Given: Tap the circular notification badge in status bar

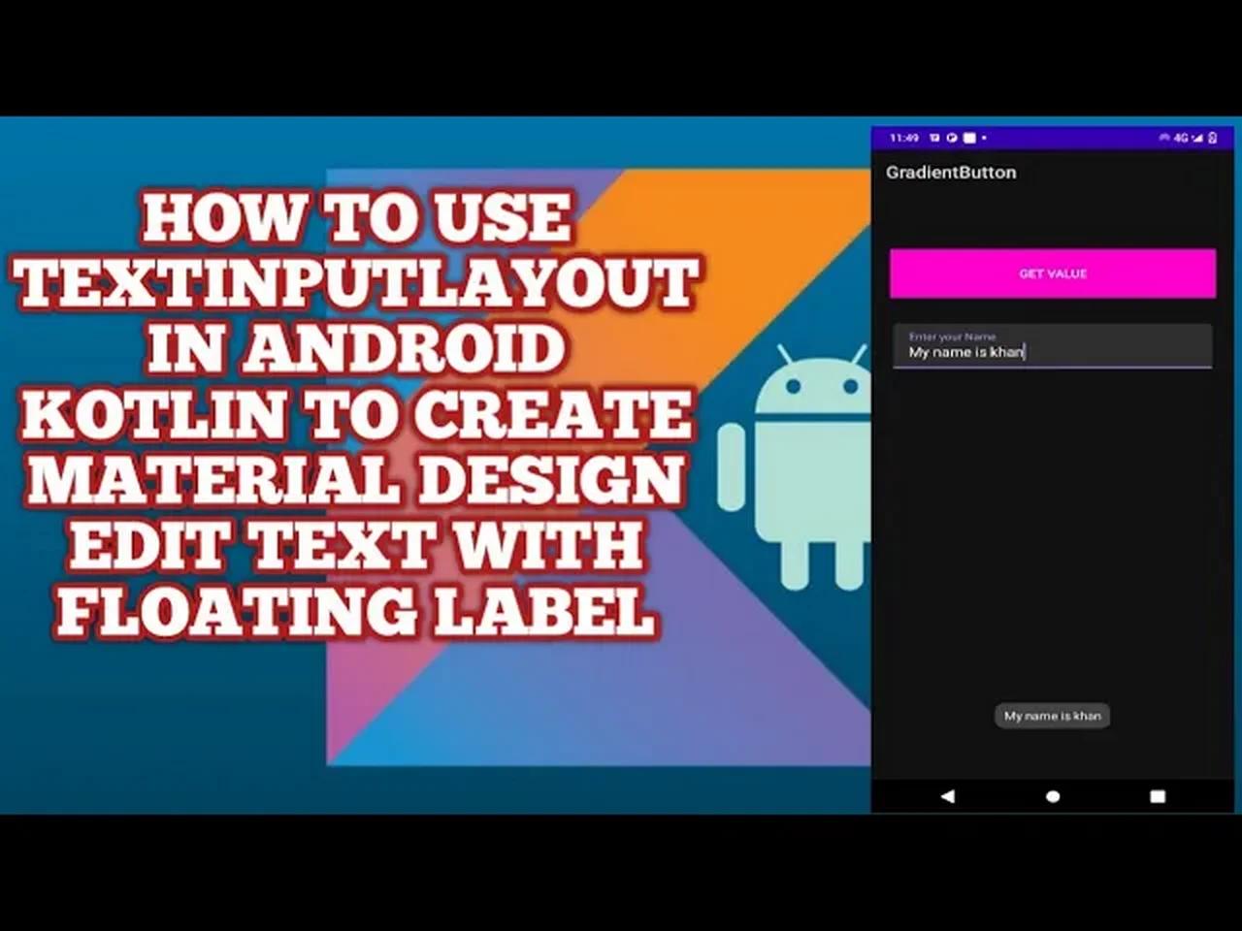Looking at the screenshot, I should point(949,138).
